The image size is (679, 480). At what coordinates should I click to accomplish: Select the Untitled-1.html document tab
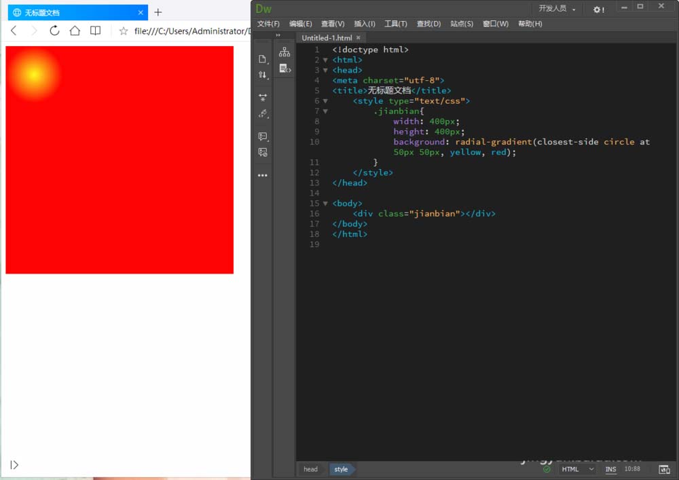point(327,38)
